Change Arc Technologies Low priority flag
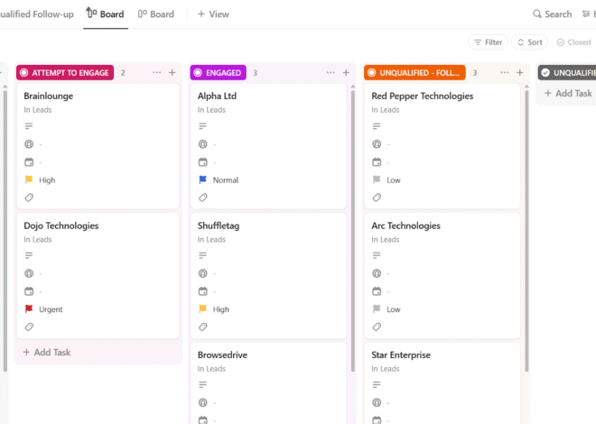Viewport: 596px width, 424px height. pos(377,309)
